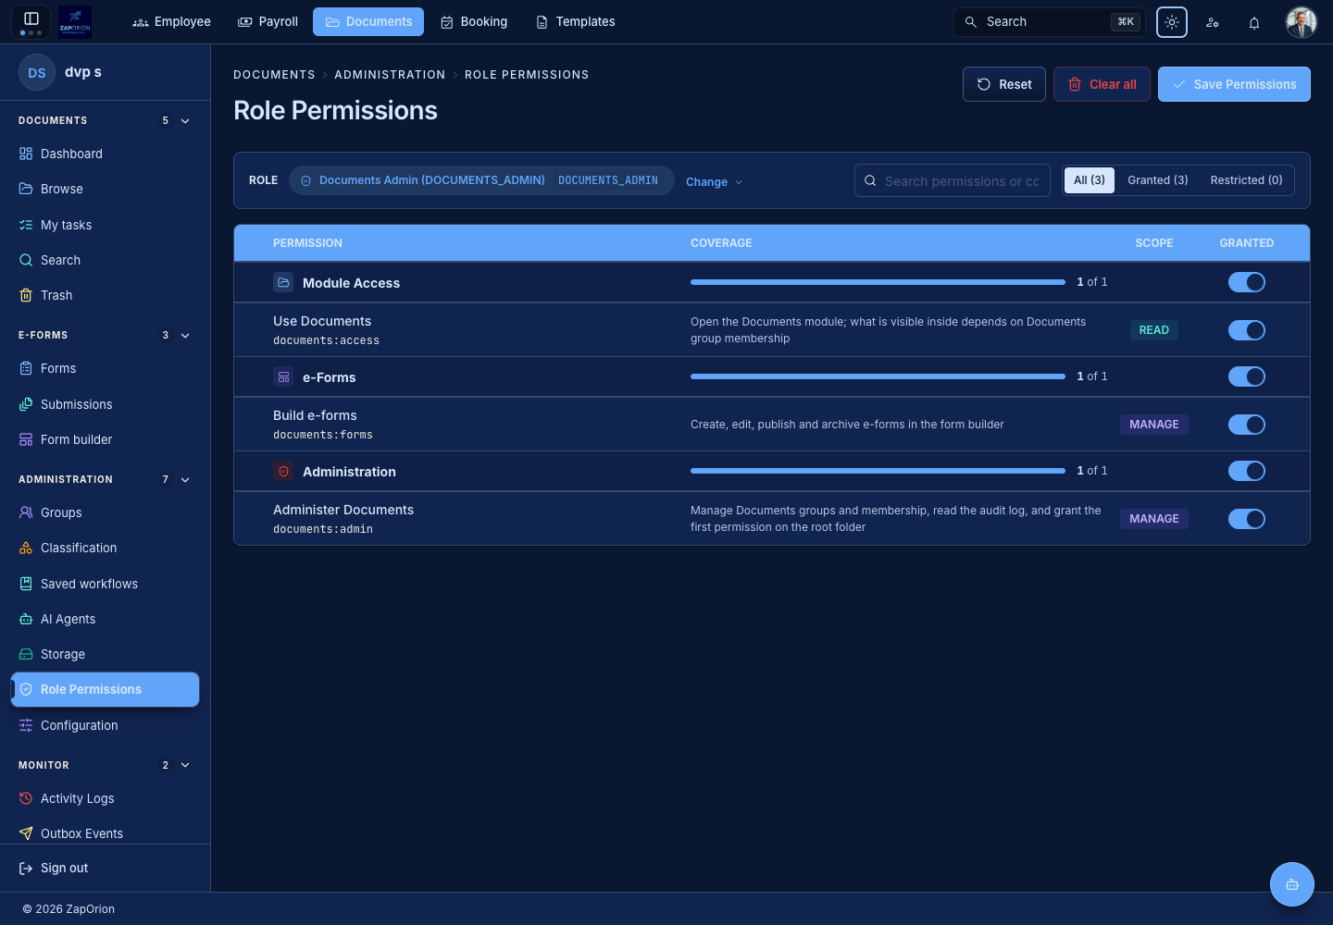Switch to the Payroll top menu
The width and height of the screenshot is (1333, 925).
268,22
